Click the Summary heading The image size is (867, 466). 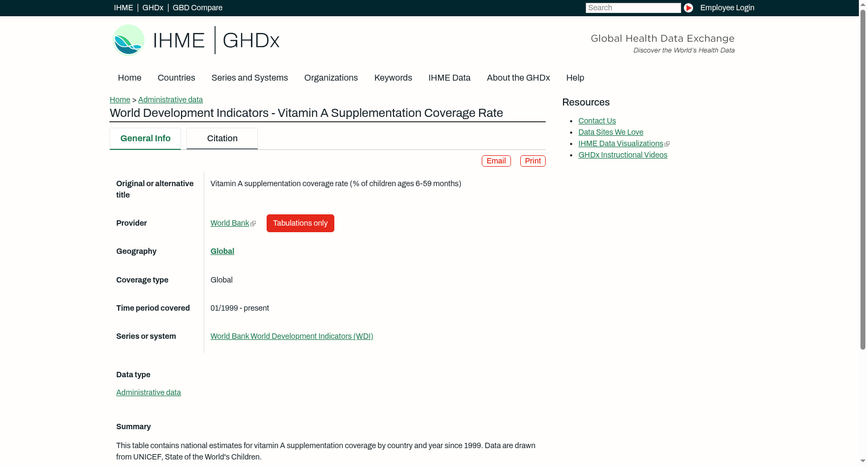[133, 426]
